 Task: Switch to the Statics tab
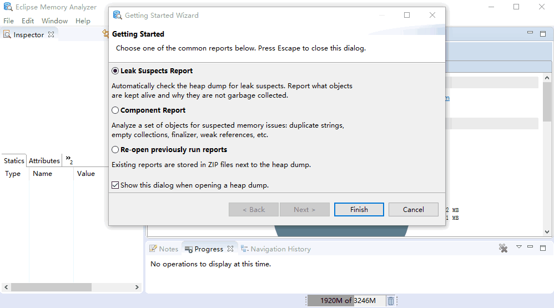[x=14, y=161]
